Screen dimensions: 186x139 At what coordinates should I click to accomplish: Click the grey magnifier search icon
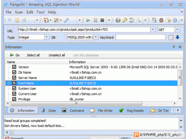click(138, 20)
